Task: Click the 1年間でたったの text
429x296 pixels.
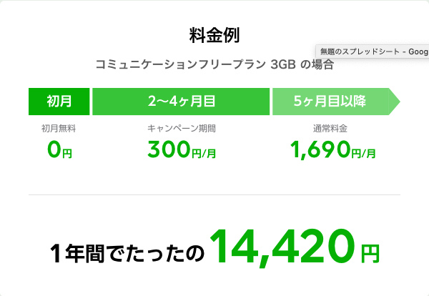Action: click(127, 254)
